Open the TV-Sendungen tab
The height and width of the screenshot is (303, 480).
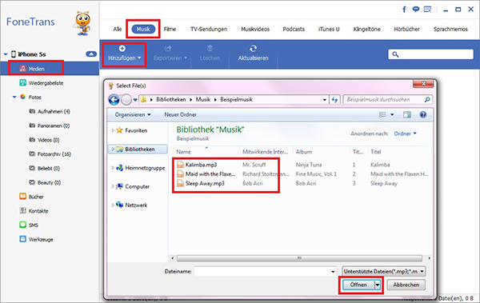pyautogui.click(x=209, y=29)
